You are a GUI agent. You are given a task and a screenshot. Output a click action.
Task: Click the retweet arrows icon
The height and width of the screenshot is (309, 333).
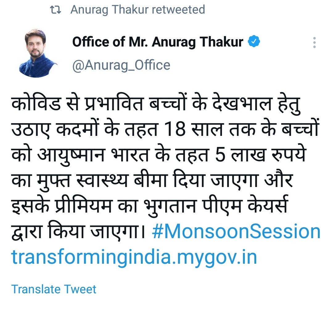pyautogui.click(x=56, y=10)
